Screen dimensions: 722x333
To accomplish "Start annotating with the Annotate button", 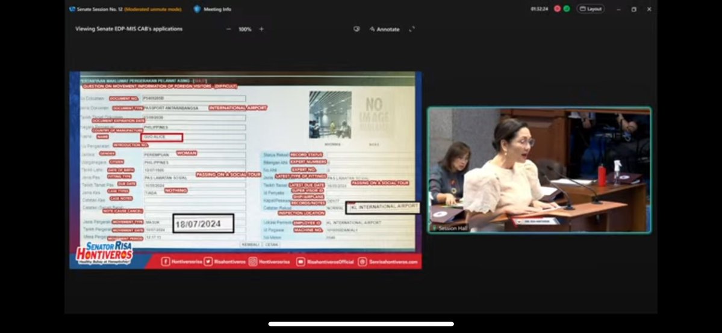I will click(384, 29).
